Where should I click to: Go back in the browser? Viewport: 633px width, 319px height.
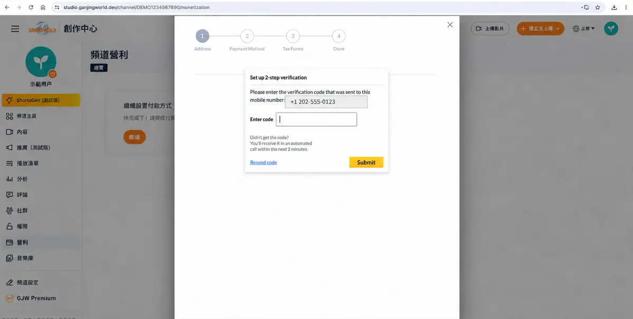[x=7, y=7]
